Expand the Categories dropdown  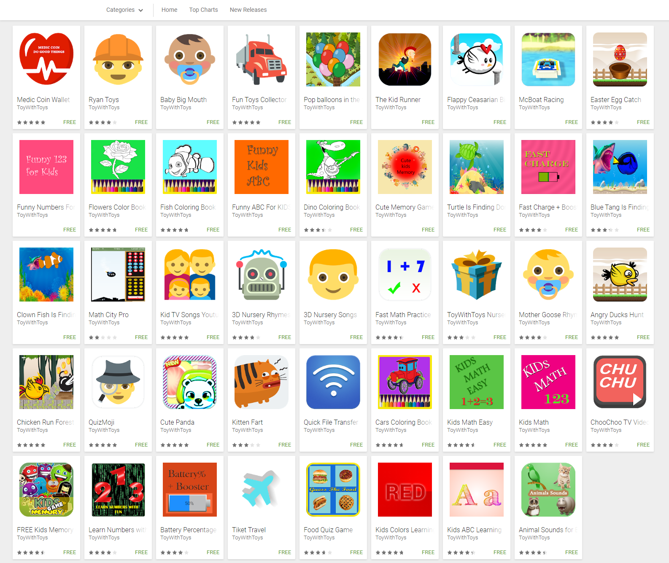coord(124,10)
